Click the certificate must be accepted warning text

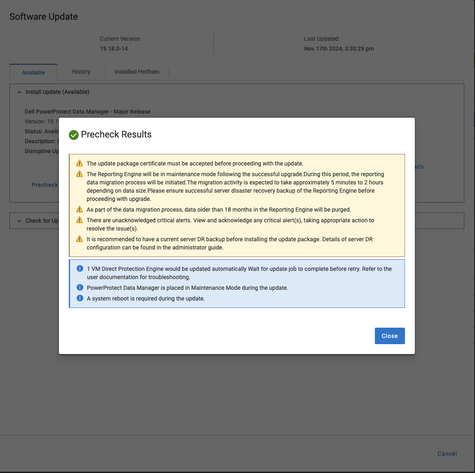click(195, 163)
